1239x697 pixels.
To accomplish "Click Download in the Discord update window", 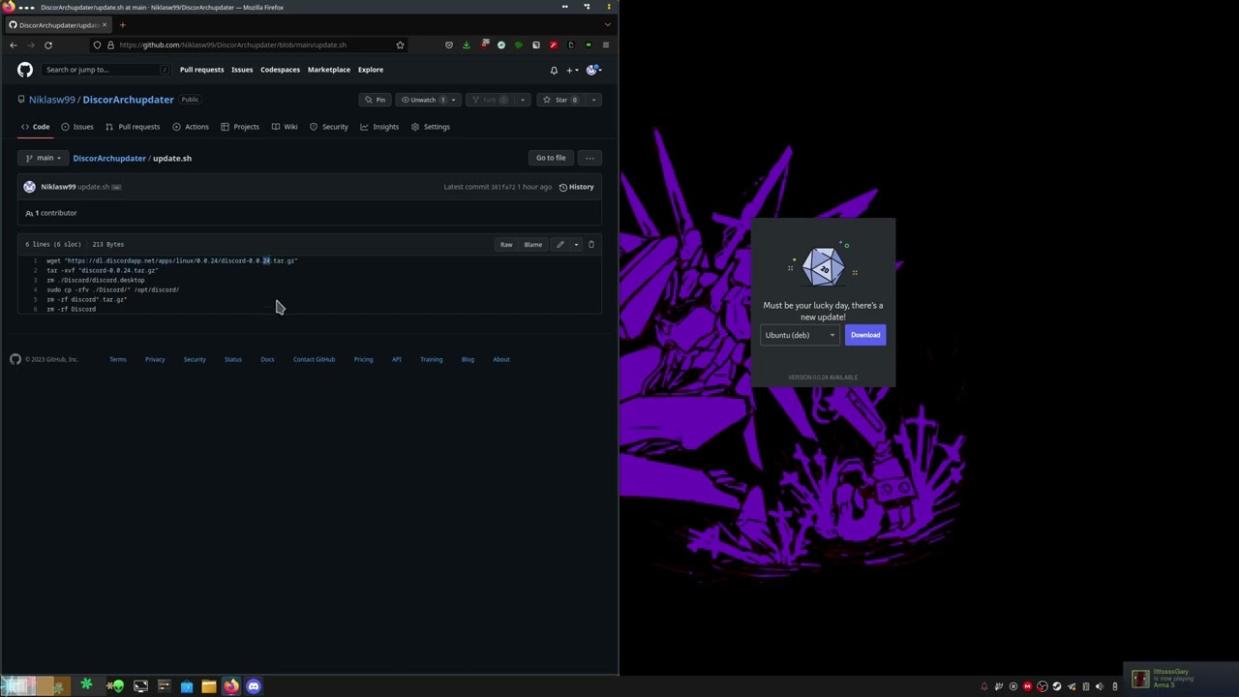I will (865, 335).
